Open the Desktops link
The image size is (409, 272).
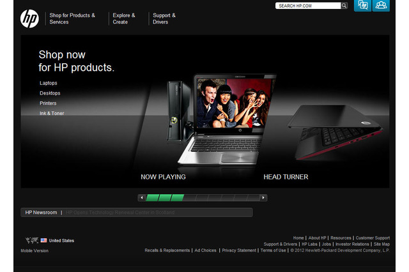tap(50, 93)
